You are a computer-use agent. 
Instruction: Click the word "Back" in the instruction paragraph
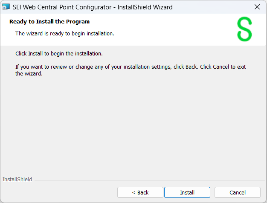[x=191, y=67]
